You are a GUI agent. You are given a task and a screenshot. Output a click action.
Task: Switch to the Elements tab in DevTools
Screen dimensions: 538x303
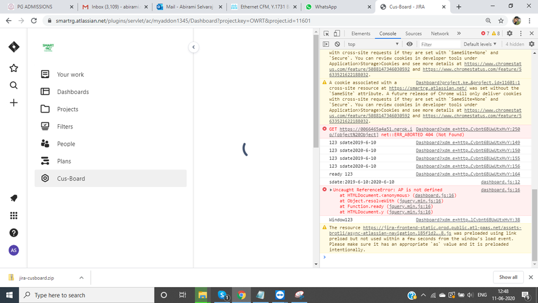coord(361,34)
